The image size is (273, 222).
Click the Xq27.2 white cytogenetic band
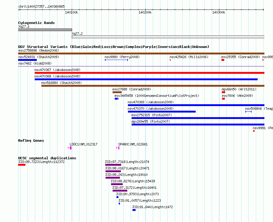(x=168, y=37)
